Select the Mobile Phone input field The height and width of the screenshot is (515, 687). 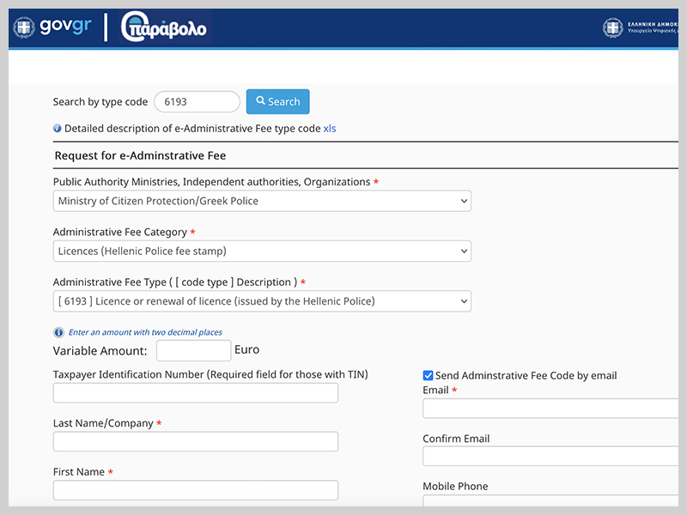[x=550, y=504]
